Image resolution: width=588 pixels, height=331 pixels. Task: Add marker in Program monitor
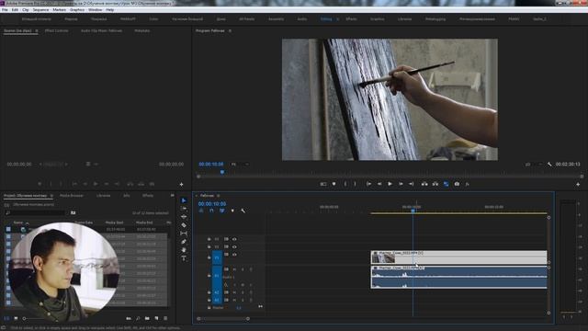coord(334,184)
